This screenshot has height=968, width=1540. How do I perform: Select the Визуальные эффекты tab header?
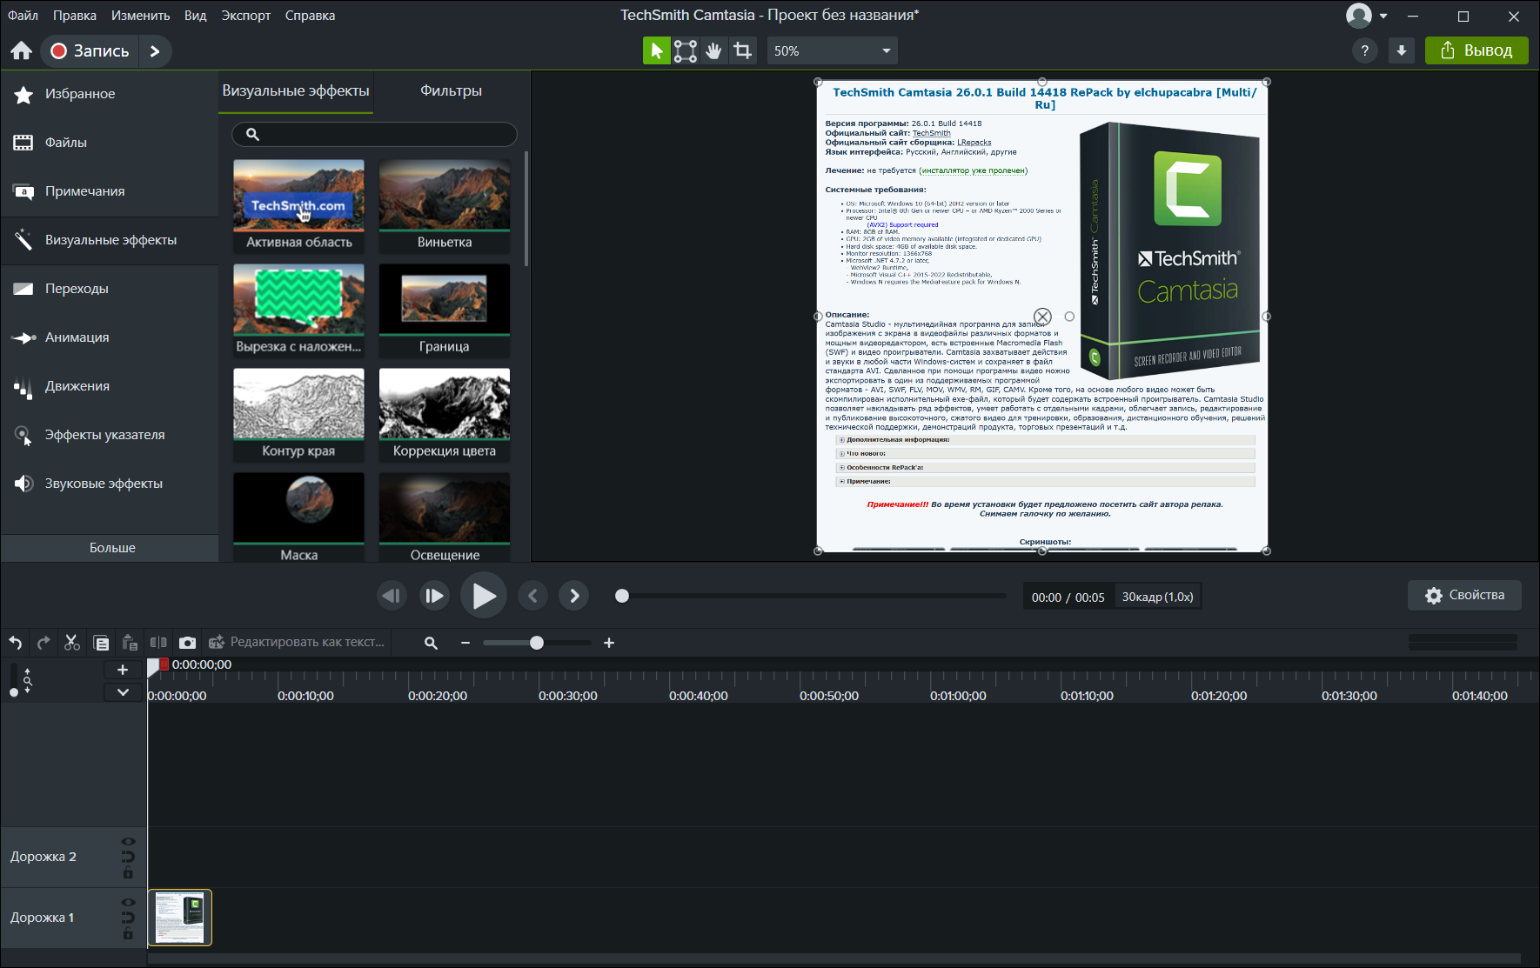[296, 91]
